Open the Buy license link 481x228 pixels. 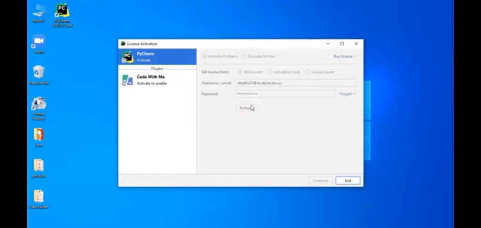(344, 56)
